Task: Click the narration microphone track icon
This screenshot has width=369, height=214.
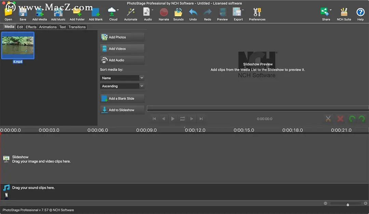Action: tap(6, 196)
